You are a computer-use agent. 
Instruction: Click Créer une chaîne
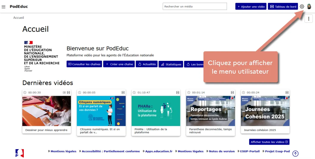tap(119, 64)
